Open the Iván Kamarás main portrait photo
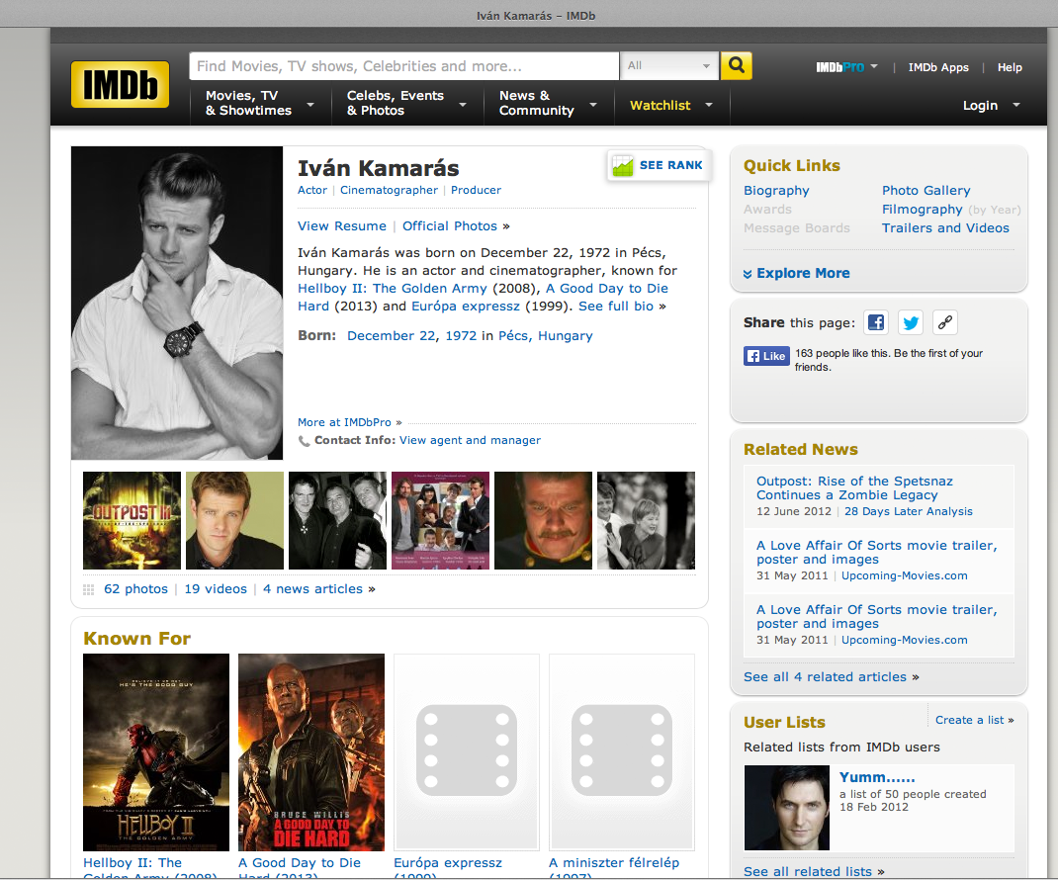The image size is (1058, 880). point(177,303)
